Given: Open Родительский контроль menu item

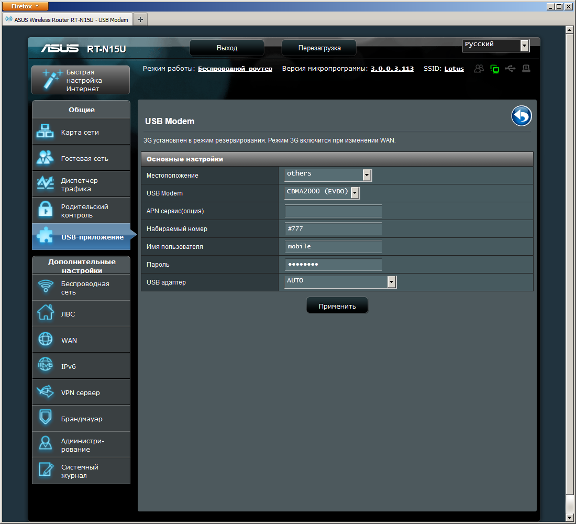Looking at the screenshot, I should click(x=81, y=210).
